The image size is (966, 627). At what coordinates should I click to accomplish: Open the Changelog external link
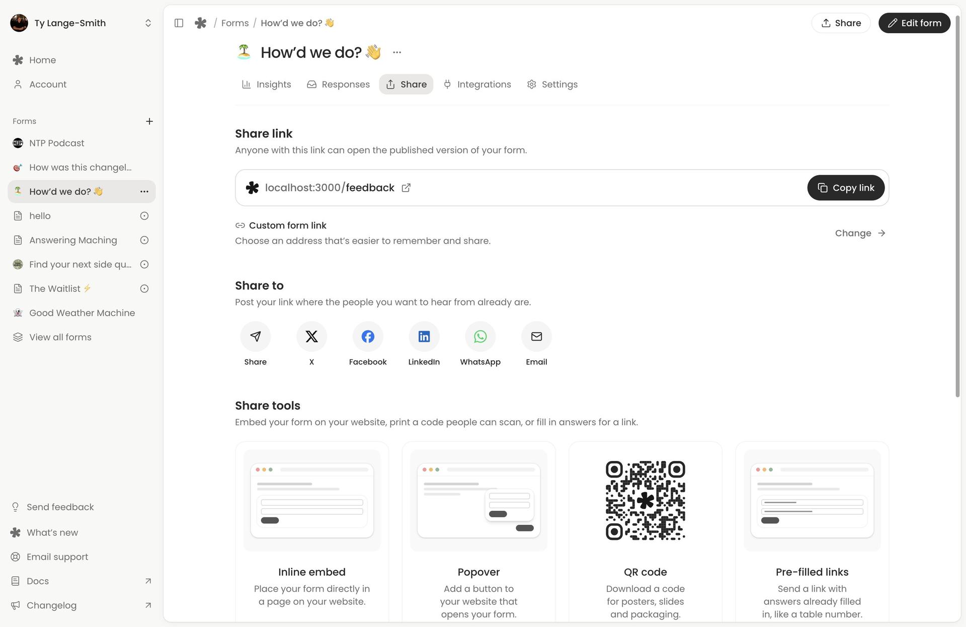click(82, 605)
